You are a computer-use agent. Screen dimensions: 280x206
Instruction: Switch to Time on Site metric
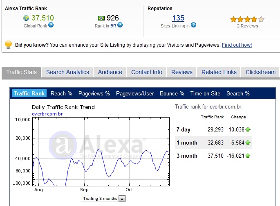205,93
